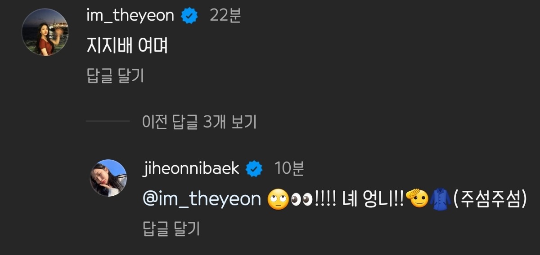The width and height of the screenshot is (540, 255).
Task: Tap the verified badge beside jiheonnibaek
Action: click(254, 169)
